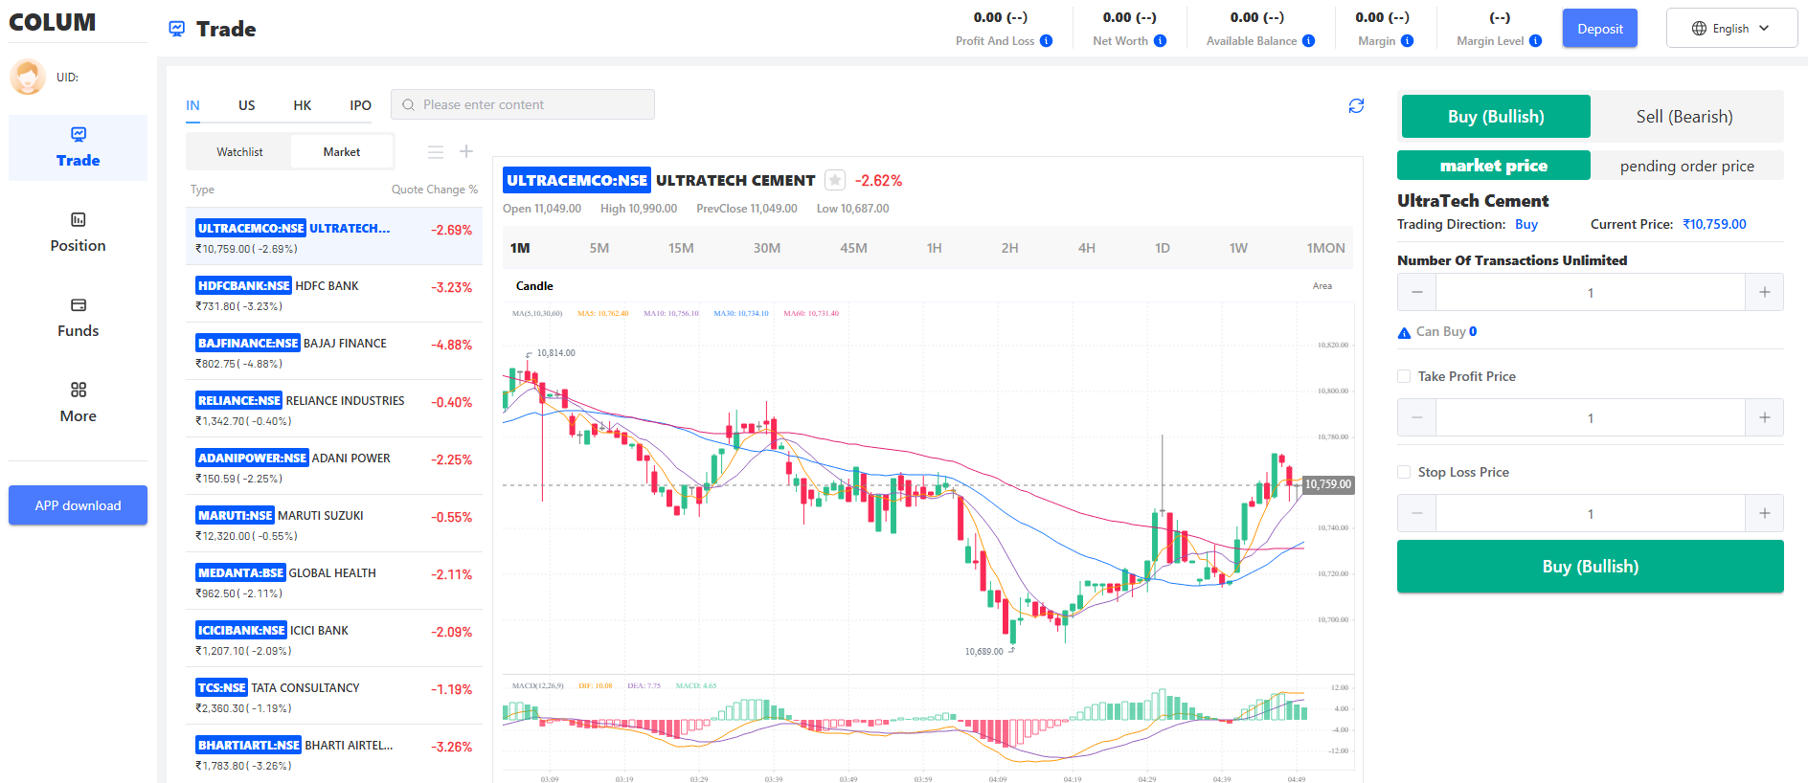Click the user avatar picture
Viewport: 1808px width, 783px height.
[28, 77]
